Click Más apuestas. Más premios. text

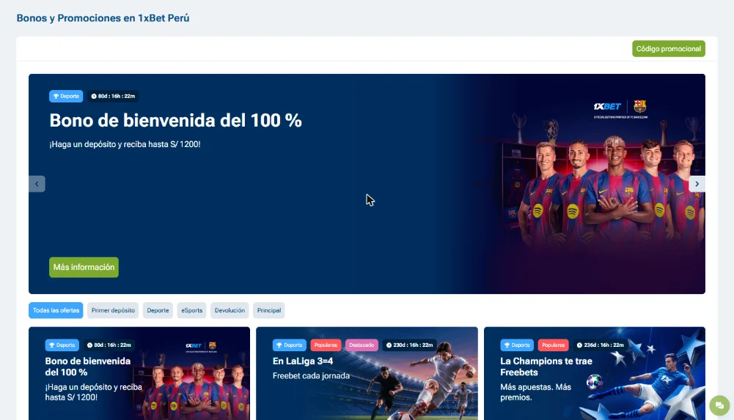point(535,392)
